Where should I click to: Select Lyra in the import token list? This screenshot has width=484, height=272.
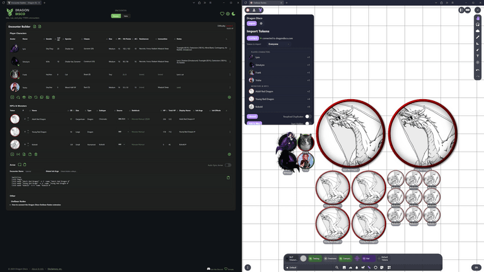pos(280,57)
